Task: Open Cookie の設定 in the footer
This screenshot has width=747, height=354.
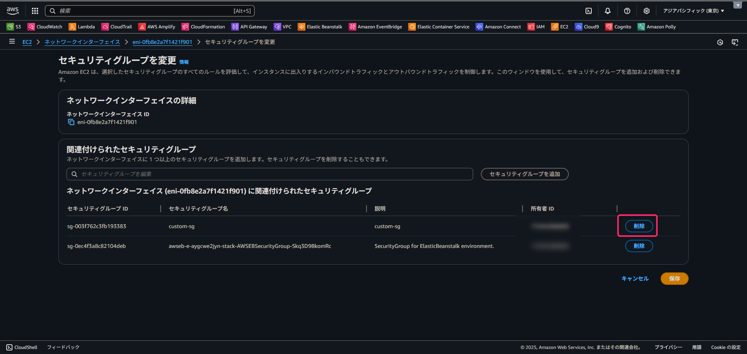Action: pyautogui.click(x=726, y=347)
